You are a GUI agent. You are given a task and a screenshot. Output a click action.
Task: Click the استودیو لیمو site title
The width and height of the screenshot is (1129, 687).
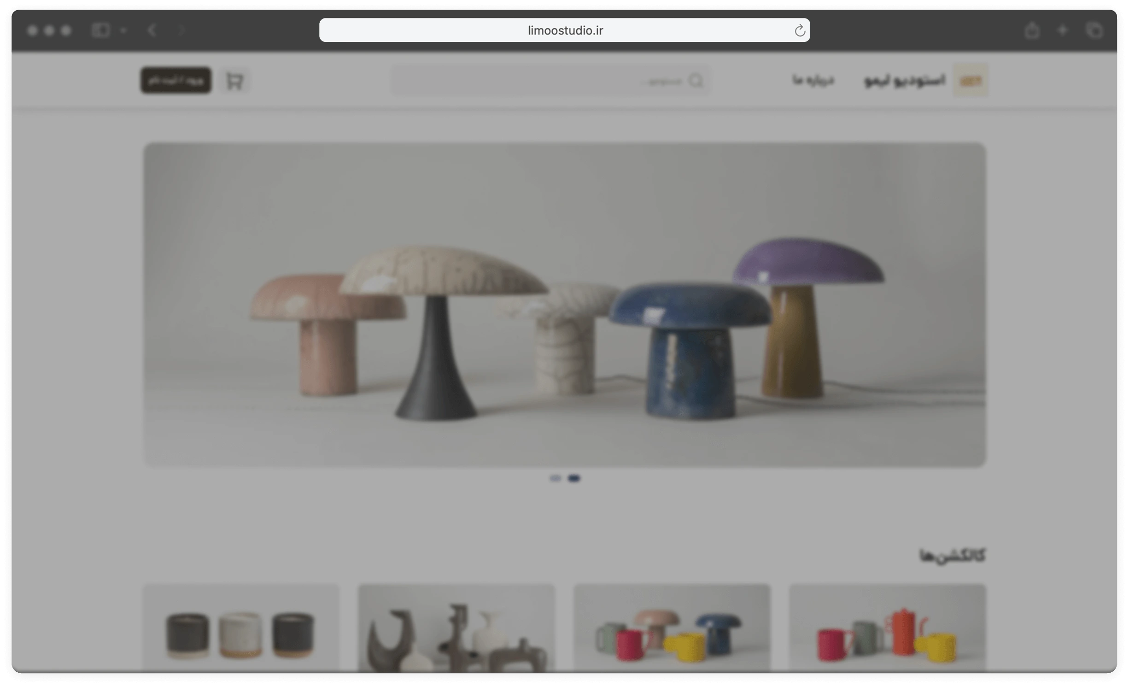905,80
